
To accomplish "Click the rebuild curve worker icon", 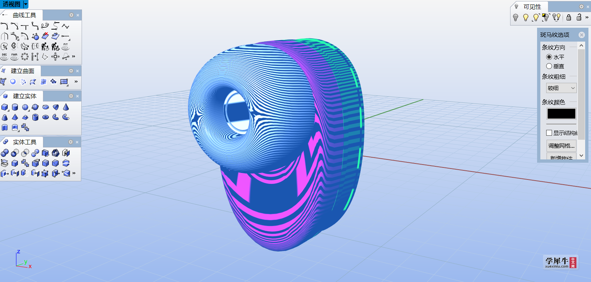I will click(45, 46).
